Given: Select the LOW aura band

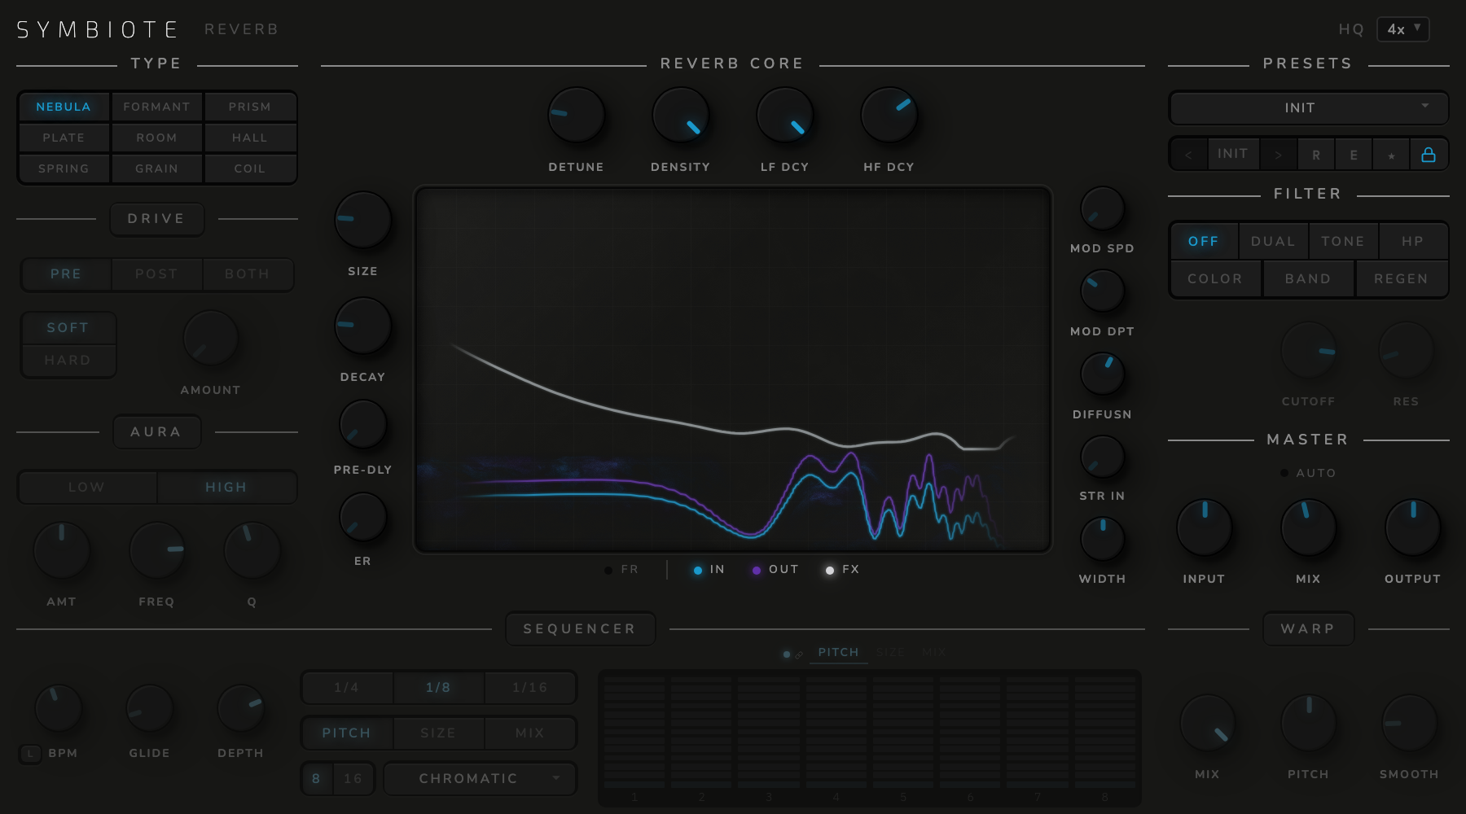Looking at the screenshot, I should point(86,488).
